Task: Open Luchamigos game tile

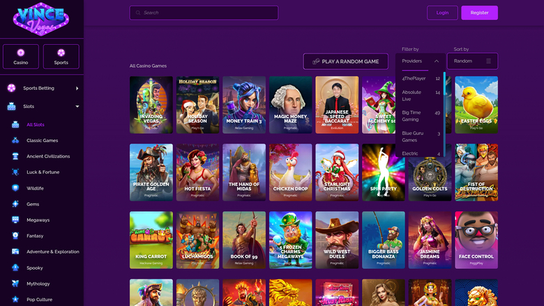Action: pos(198,240)
